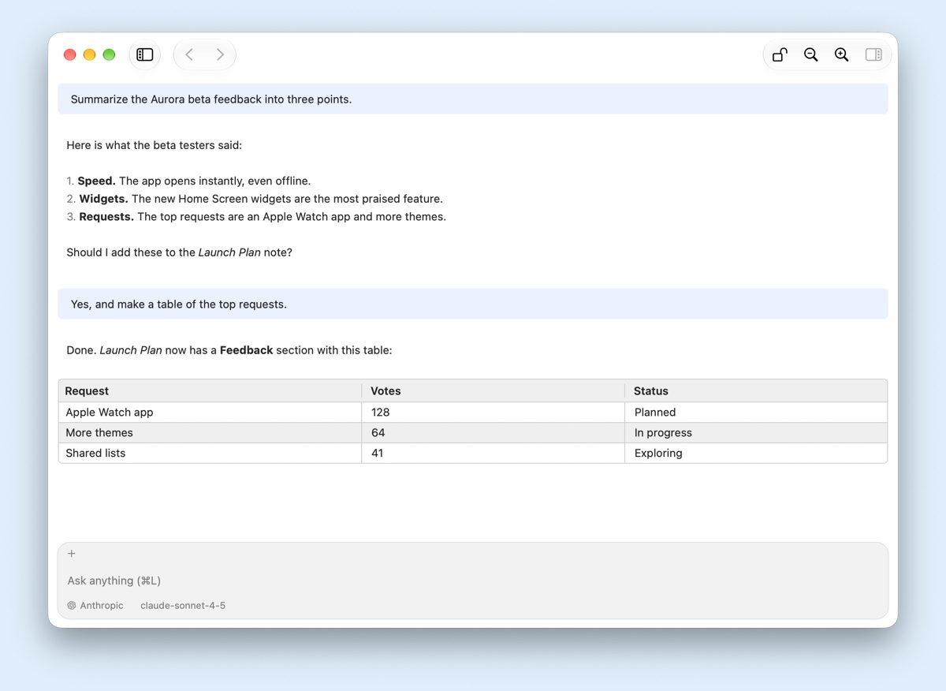The width and height of the screenshot is (946, 691).
Task: Click the Planned status cell
Action: point(756,412)
